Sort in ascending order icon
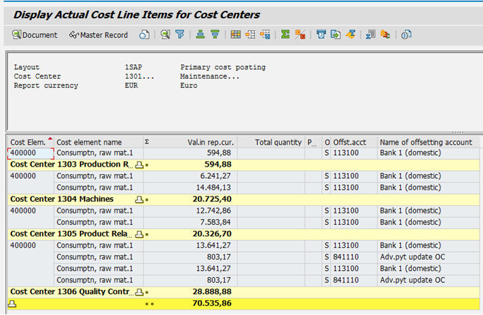This screenshot has width=483, height=315. pyautogui.click(x=201, y=35)
